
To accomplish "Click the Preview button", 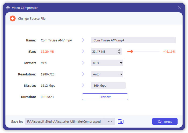I will [105, 97].
